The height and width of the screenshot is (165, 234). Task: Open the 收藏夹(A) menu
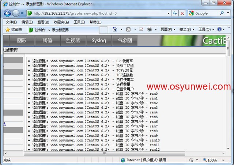click(61, 22)
